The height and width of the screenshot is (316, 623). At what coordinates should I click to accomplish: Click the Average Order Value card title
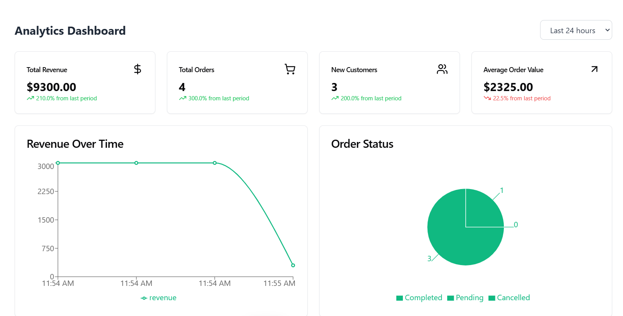pos(514,70)
